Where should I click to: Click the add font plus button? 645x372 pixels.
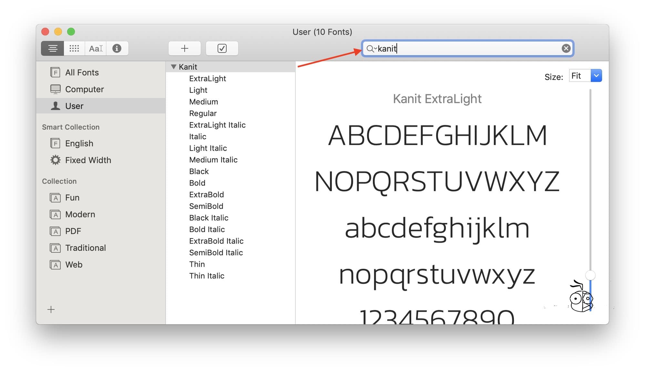tap(185, 48)
